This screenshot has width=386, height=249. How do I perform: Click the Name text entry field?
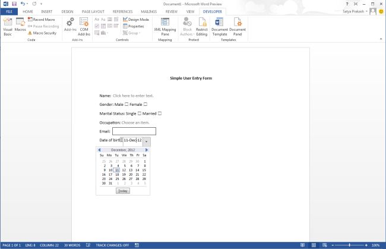(x=133, y=96)
